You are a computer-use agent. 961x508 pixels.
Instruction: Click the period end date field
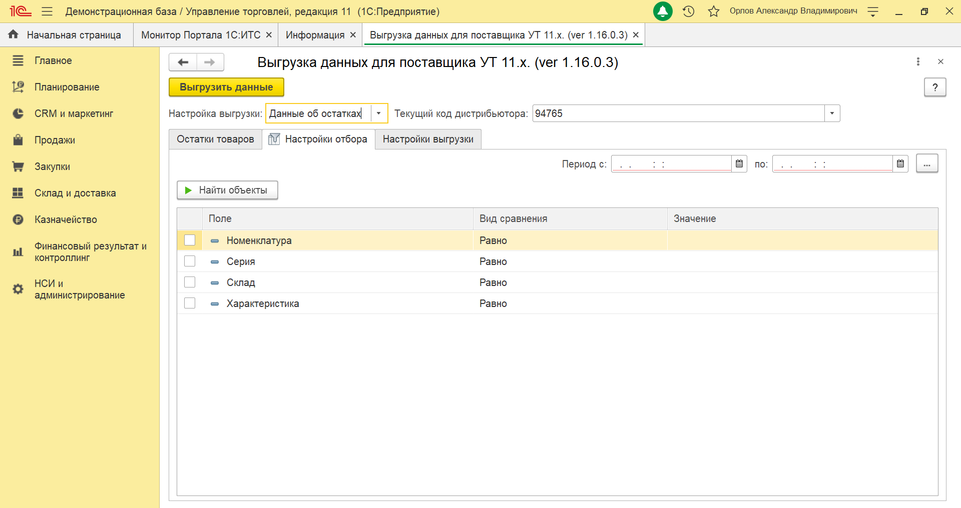click(x=832, y=163)
